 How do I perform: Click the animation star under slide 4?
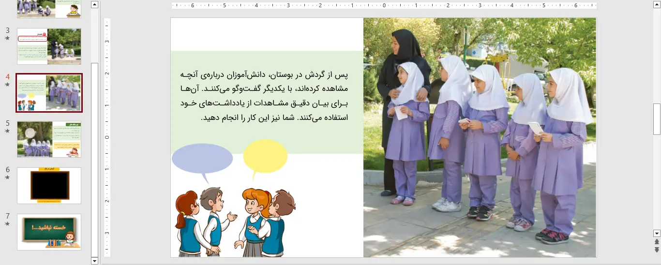tap(7, 84)
